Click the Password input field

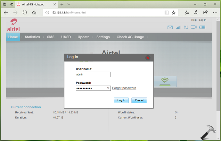(x=93, y=88)
